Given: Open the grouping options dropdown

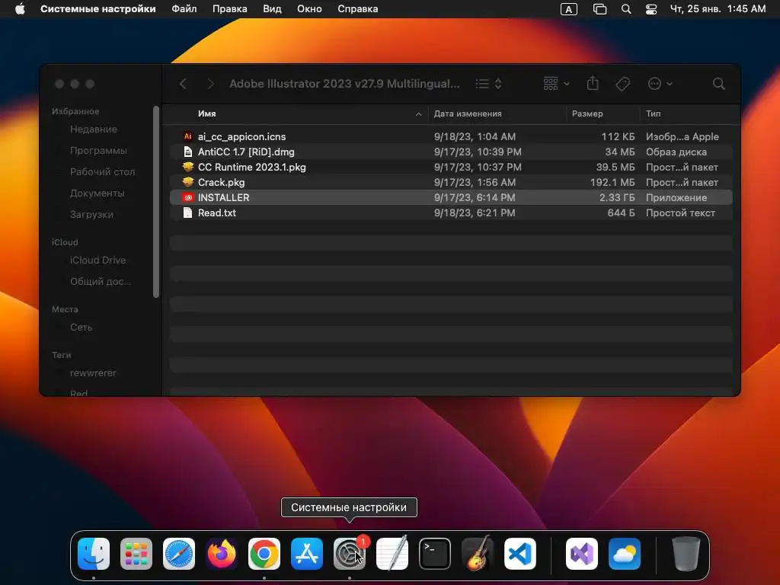Looking at the screenshot, I should 557,84.
